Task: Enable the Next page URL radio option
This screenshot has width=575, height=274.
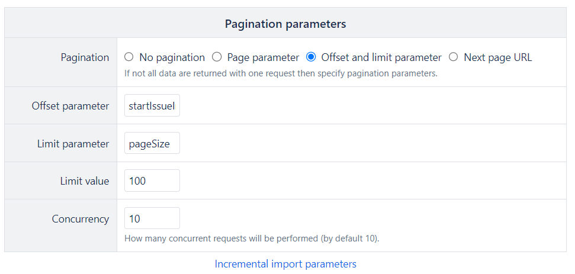Action: [x=454, y=57]
